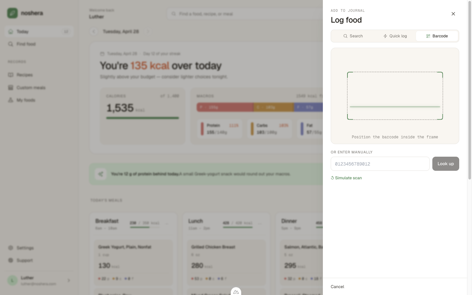Open My foods in the sidebar
The width and height of the screenshot is (472, 295).
click(x=39, y=100)
